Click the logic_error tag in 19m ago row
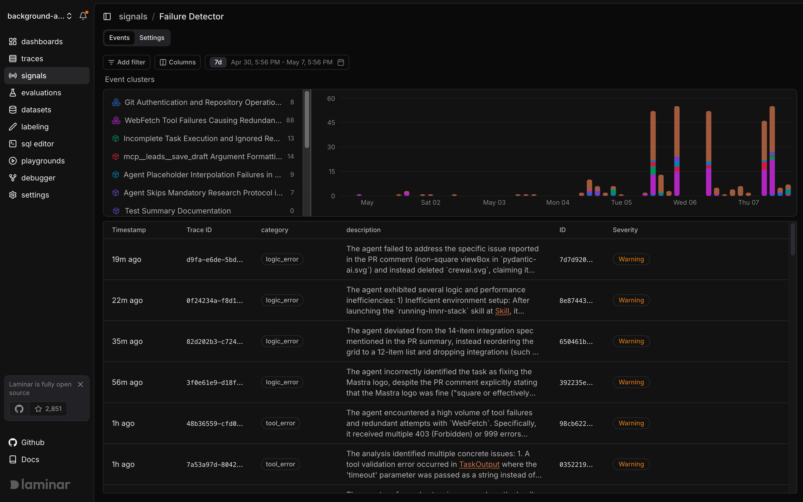803x502 pixels. (282, 259)
